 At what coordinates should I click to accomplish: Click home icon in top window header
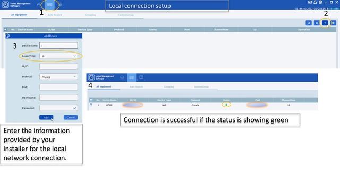(39, 5)
